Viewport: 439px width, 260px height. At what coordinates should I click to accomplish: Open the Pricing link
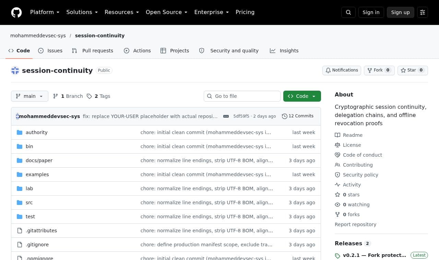245,12
